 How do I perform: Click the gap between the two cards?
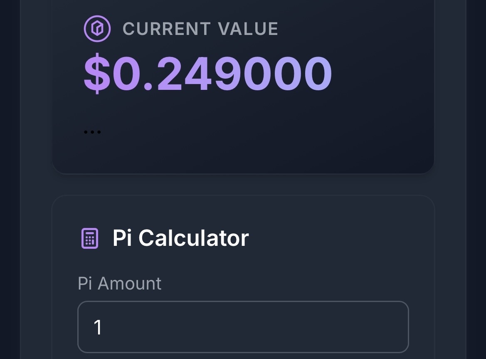(x=243, y=184)
